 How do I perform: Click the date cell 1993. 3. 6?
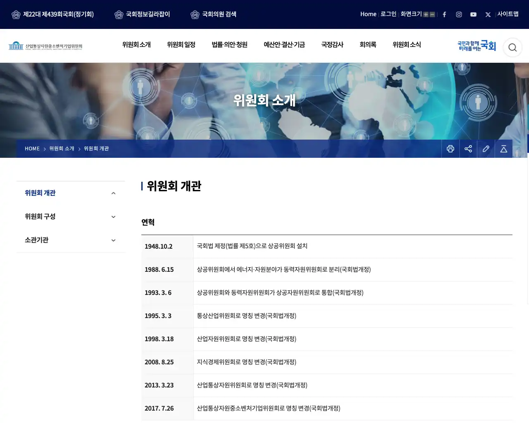click(x=167, y=293)
